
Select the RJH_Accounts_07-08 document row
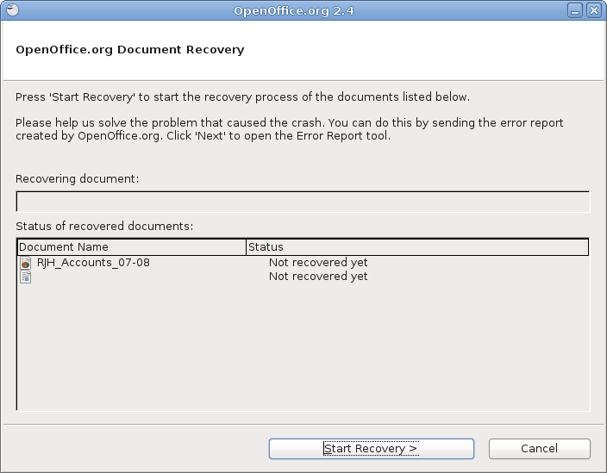tap(303, 263)
